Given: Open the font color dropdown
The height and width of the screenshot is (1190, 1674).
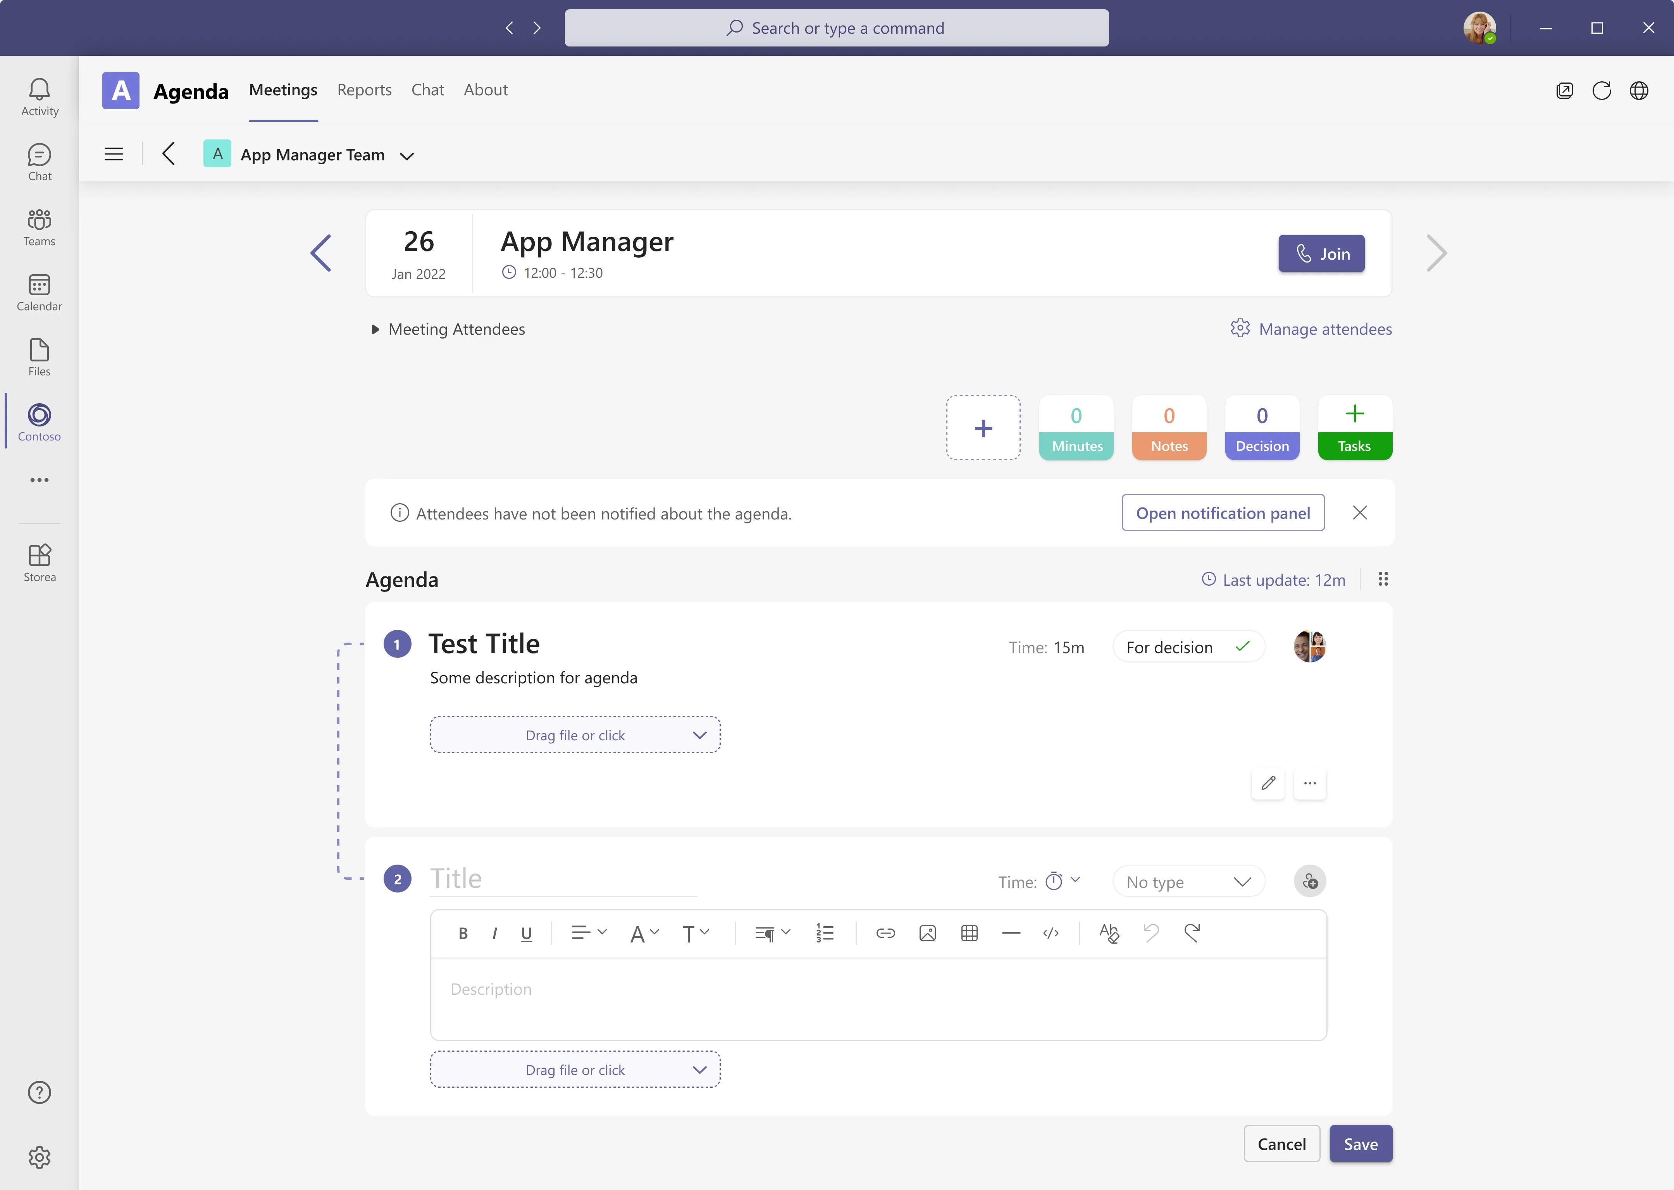Looking at the screenshot, I should coord(644,934).
